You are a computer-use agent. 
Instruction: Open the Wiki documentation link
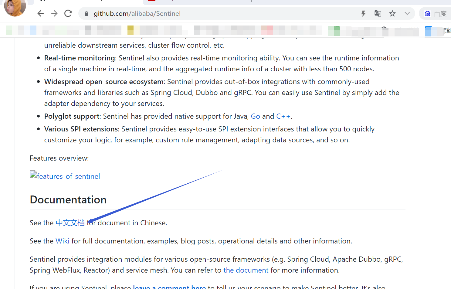coord(63,241)
